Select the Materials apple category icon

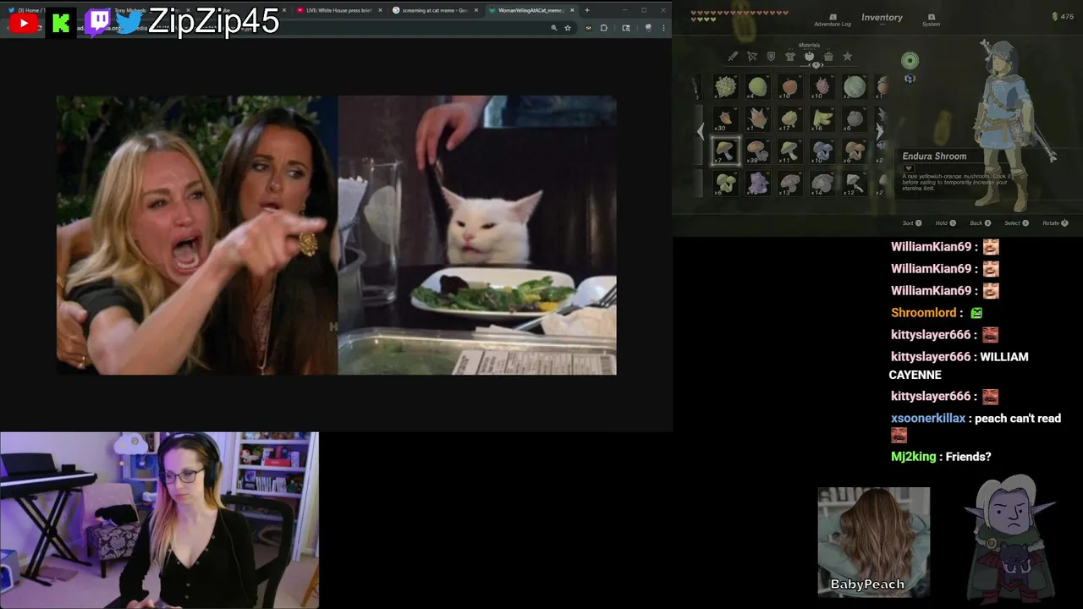[x=810, y=57]
